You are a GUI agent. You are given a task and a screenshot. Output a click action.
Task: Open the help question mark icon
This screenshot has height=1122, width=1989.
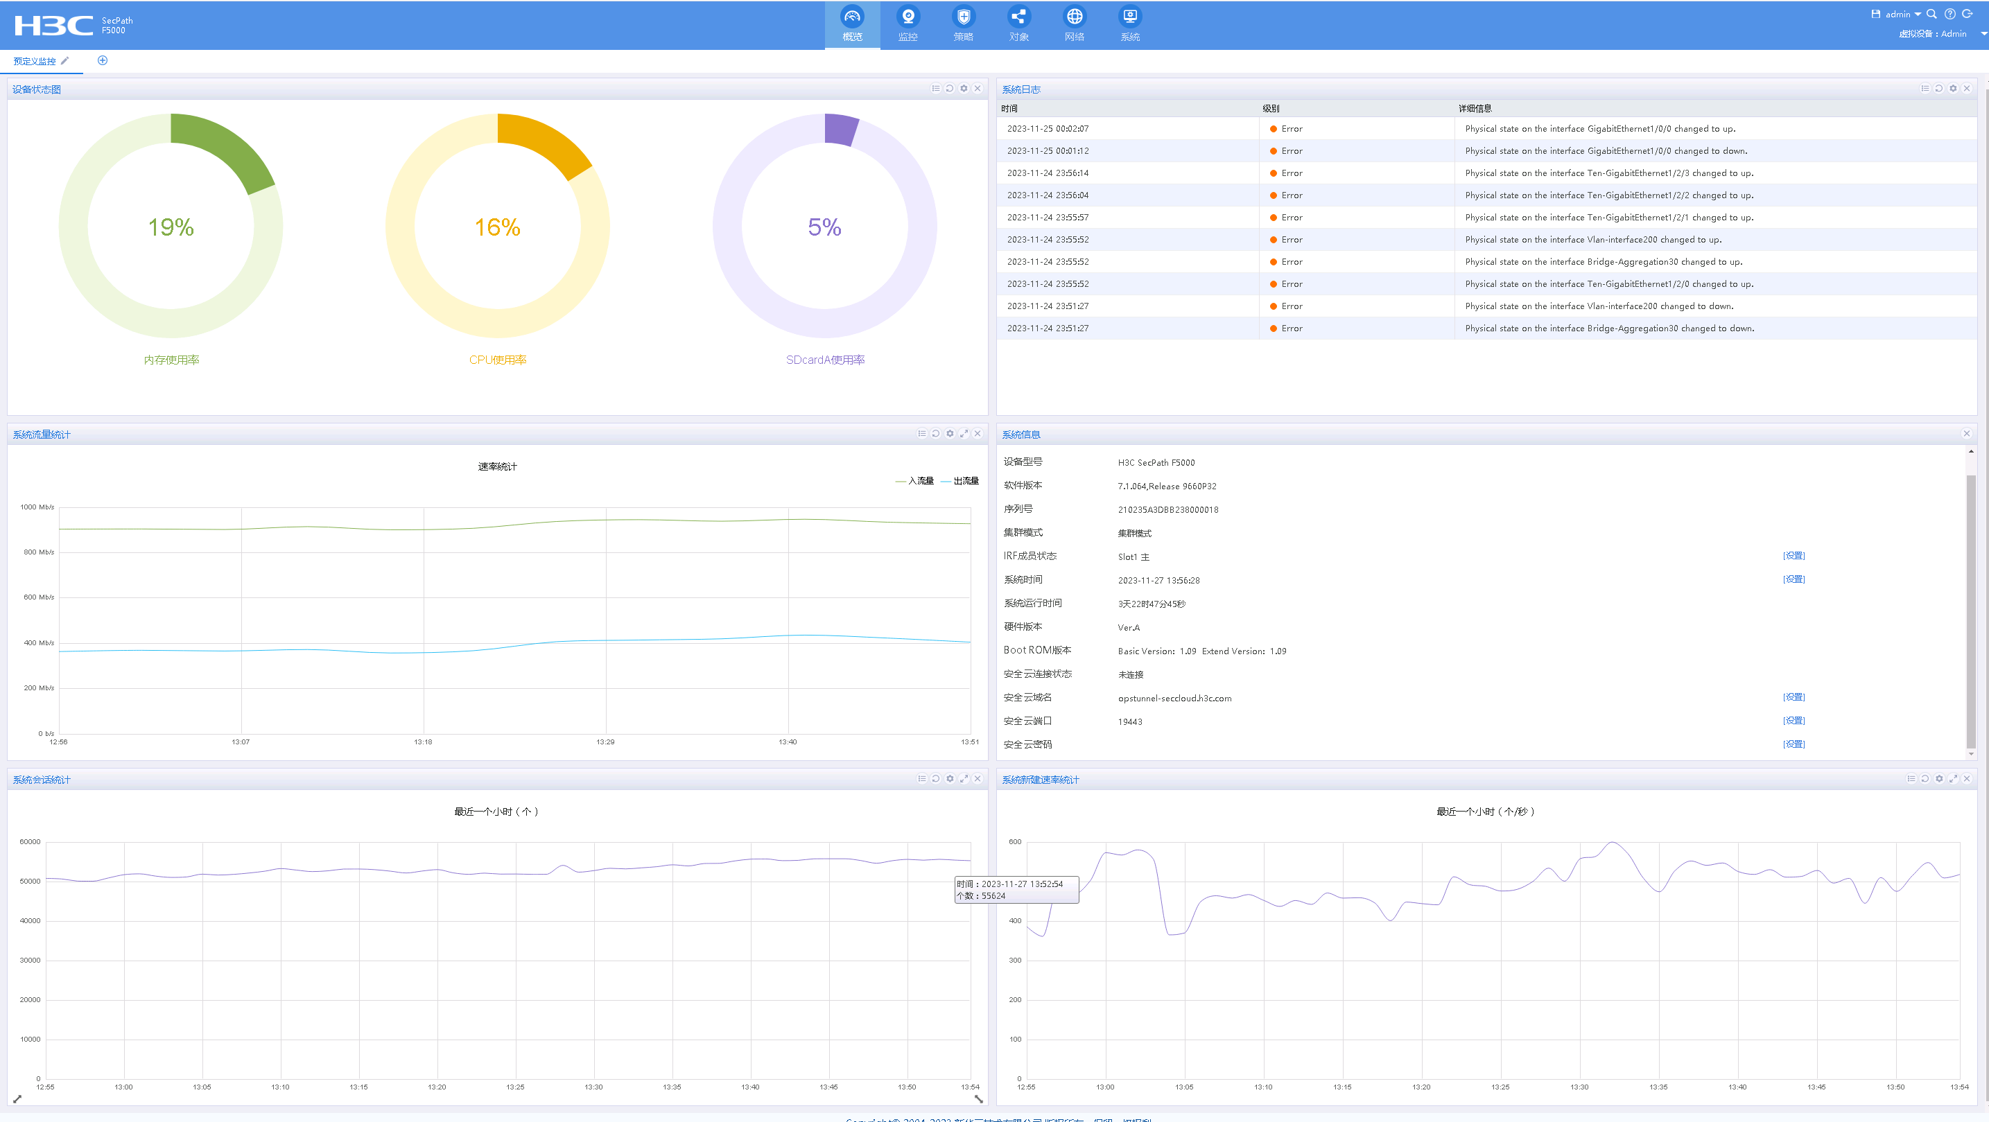click(1949, 14)
